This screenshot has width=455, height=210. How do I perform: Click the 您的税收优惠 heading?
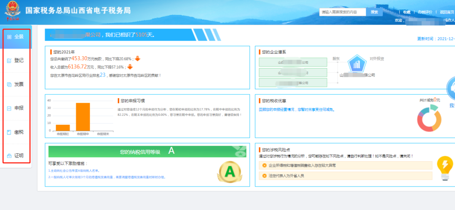point(274,101)
